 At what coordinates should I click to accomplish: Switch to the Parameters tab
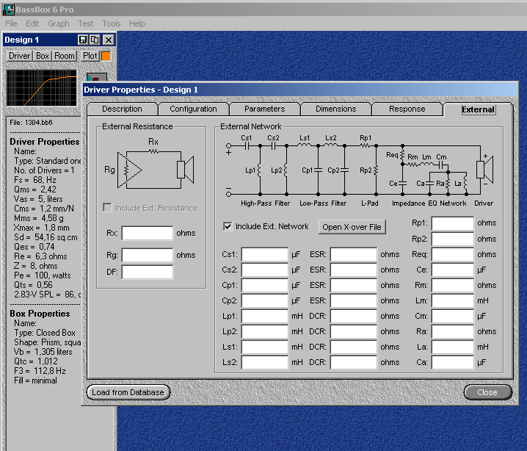coord(264,109)
